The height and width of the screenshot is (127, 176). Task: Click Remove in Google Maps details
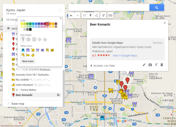(158, 43)
